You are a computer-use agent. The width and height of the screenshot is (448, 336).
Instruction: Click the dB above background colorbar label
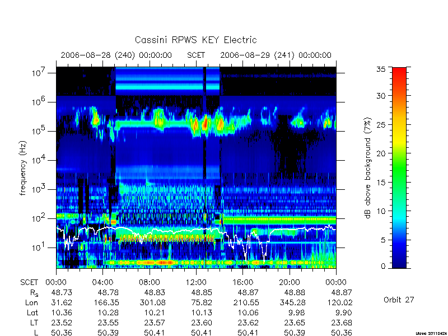point(368,168)
